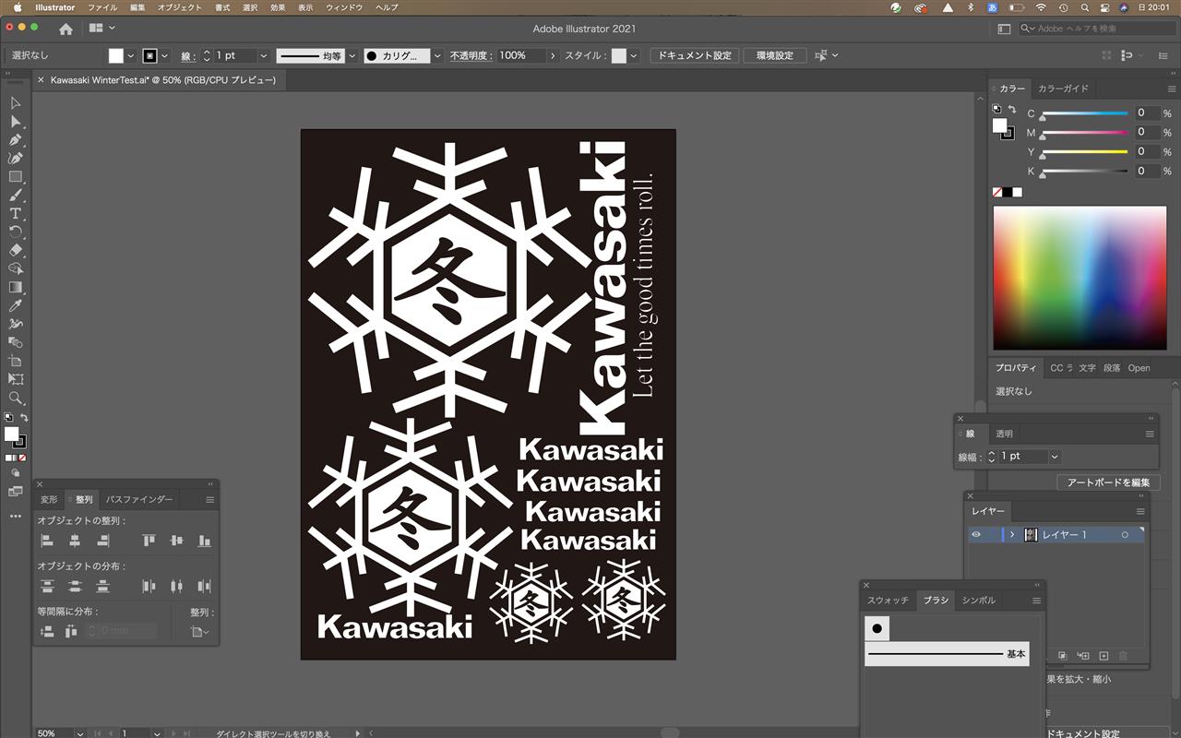The image size is (1181, 738).
Task: Create new layer in Layers panel
Action: click(1103, 656)
